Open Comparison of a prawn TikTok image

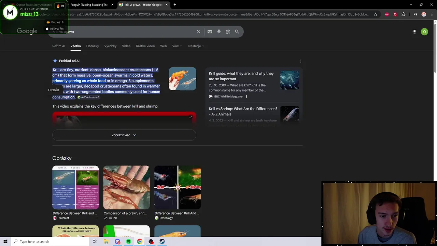(126, 188)
